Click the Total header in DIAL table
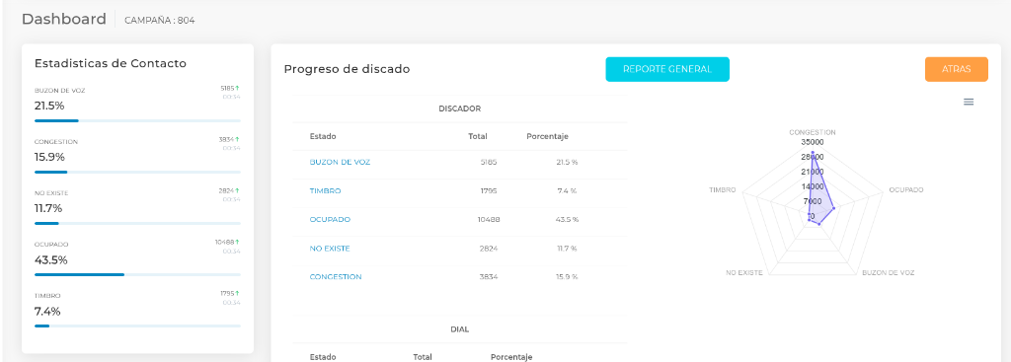The image size is (1011, 362). pos(423,357)
